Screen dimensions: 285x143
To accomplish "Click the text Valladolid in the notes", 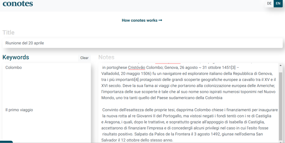I will [x=110, y=74].
